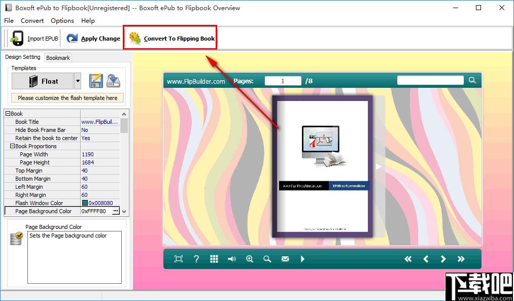Switch to the Bookmark tab
Viewport: 514px width, 301px height.
[x=58, y=58]
